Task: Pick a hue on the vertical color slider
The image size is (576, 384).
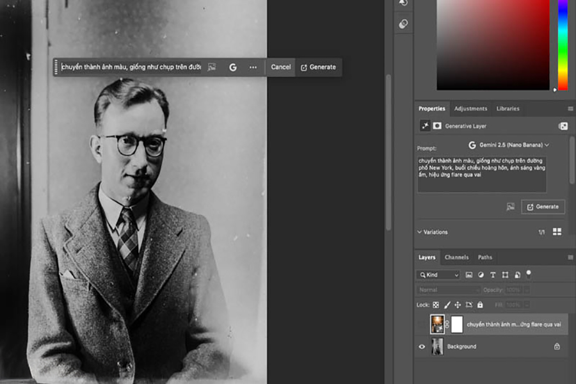Action: [563, 45]
